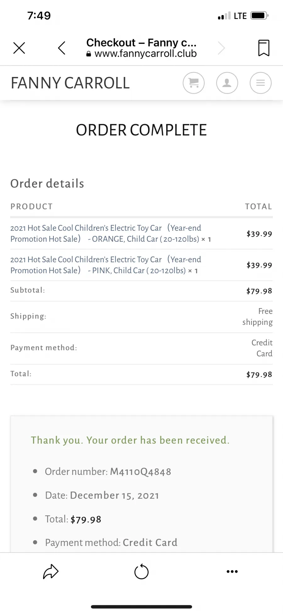
Task: Tap the ORDER COMPLETE heading
Action: (x=141, y=130)
